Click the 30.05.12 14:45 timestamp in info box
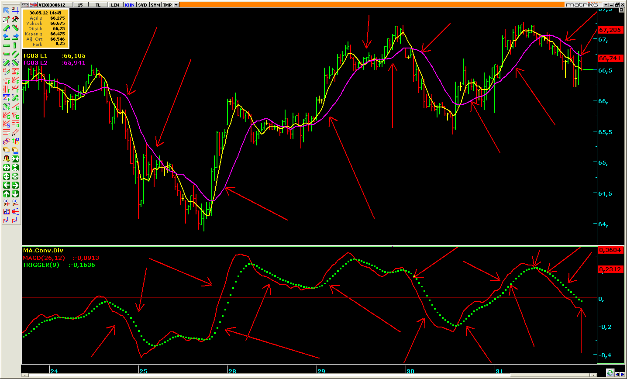627x379 pixels. (45, 13)
